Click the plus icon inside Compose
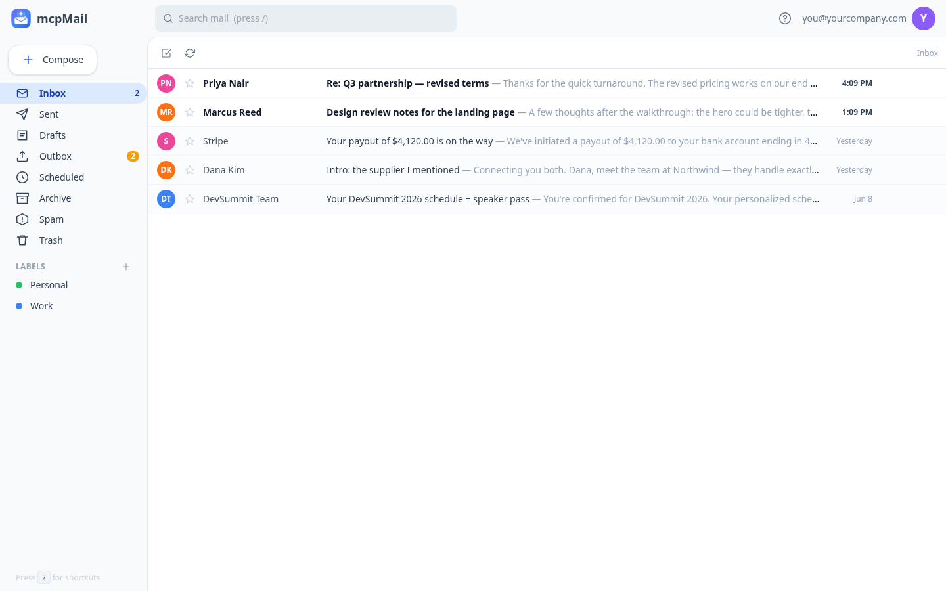The width and height of the screenshot is (946, 591). (x=28, y=60)
